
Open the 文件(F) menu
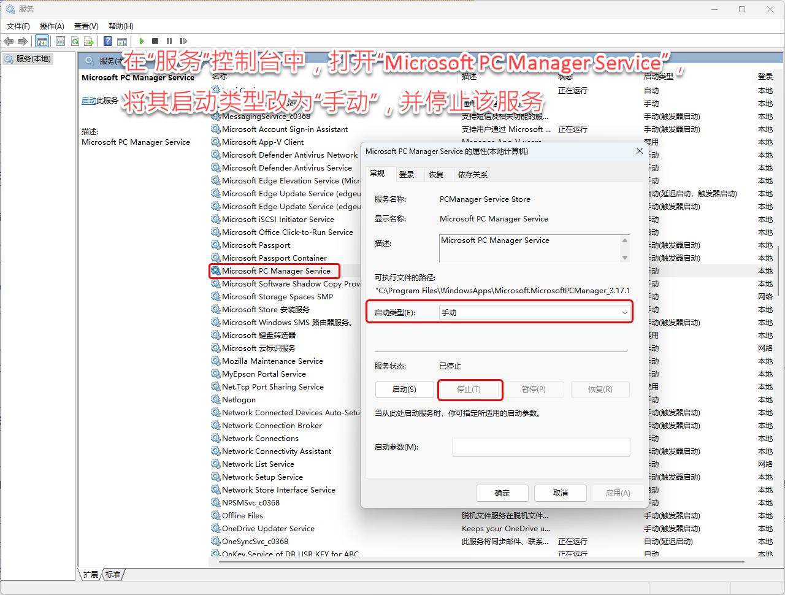tap(18, 26)
